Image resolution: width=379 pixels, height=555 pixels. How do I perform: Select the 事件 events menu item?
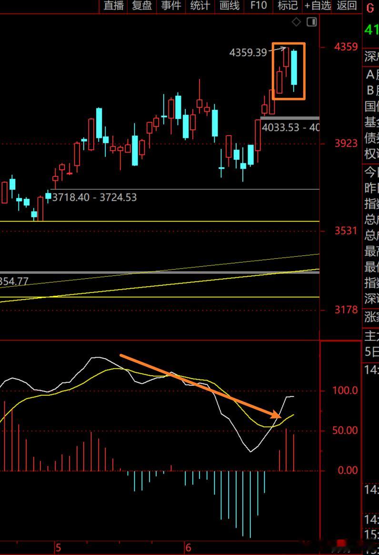pos(171,6)
